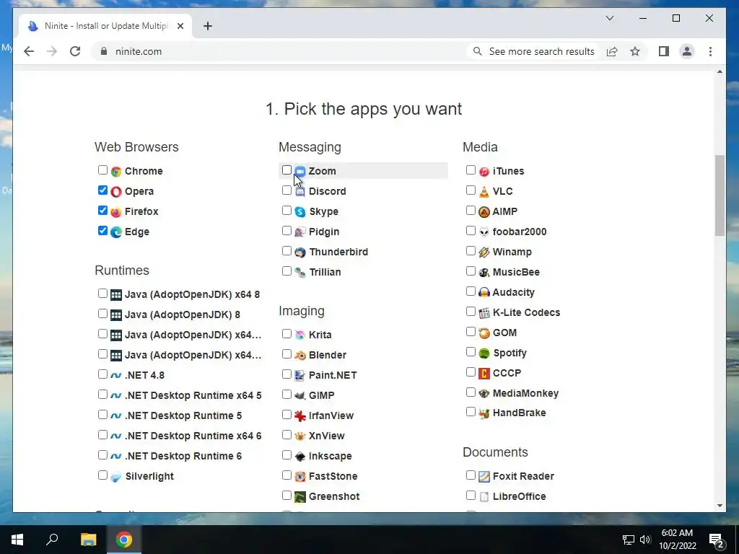This screenshot has width=739, height=554.
Task: Click the Greenshot label
Action: pos(334,496)
